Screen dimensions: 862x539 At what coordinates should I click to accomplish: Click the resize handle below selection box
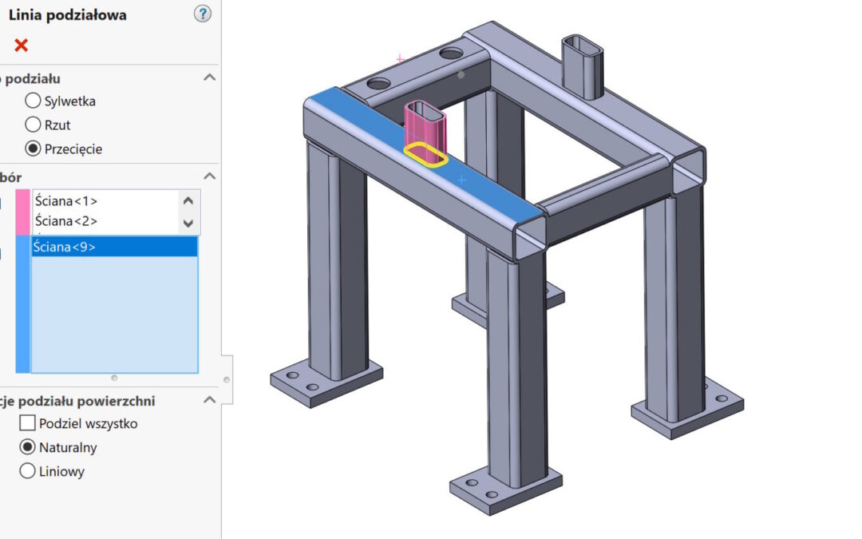point(114,378)
